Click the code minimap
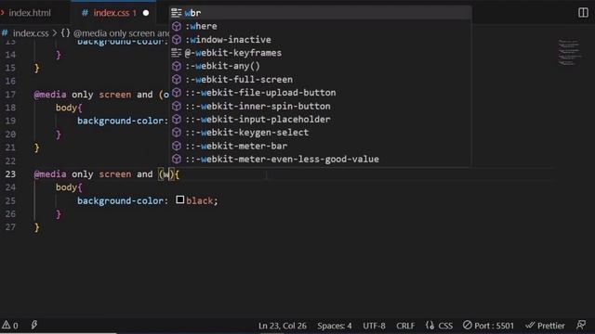Screen dimensions: 595x334 click(570, 52)
